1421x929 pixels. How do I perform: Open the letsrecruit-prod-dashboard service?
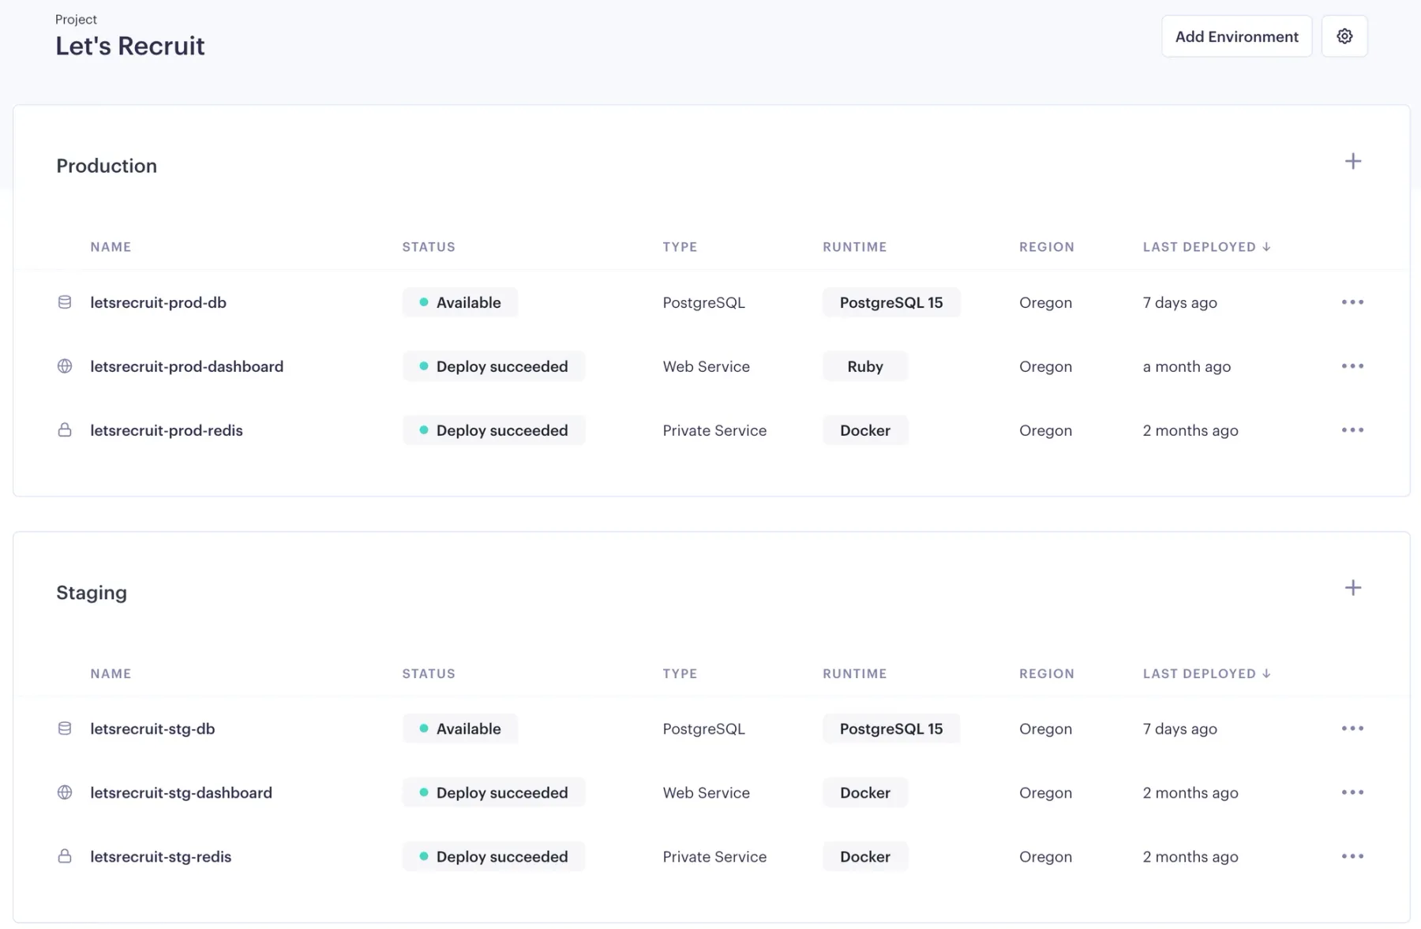pyautogui.click(x=186, y=365)
